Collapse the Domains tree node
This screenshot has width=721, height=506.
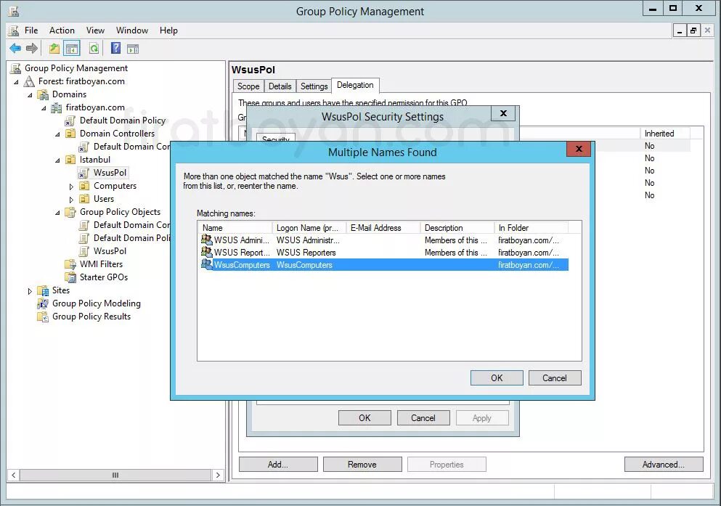click(30, 94)
